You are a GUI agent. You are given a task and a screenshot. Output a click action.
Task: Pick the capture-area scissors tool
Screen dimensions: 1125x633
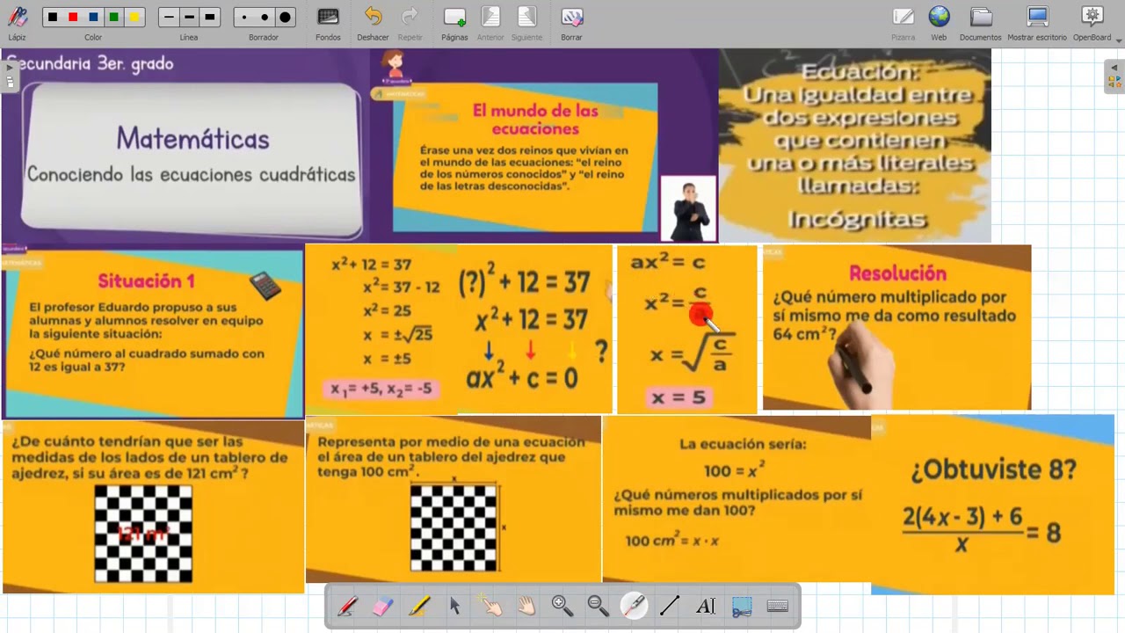[x=742, y=606]
